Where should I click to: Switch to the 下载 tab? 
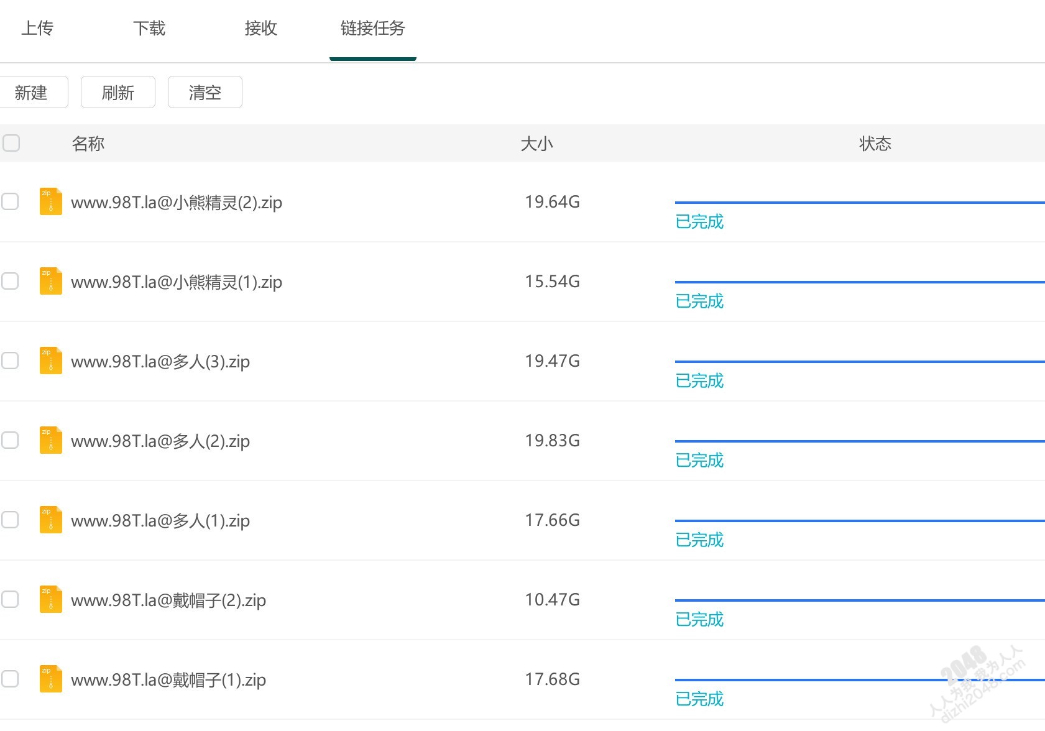click(x=149, y=28)
